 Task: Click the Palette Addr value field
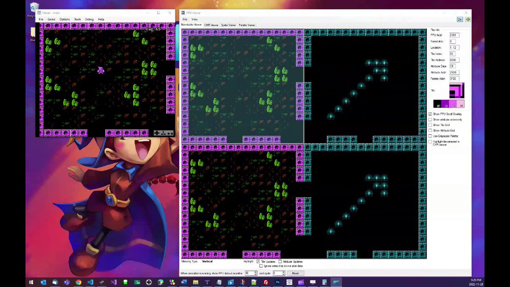[x=454, y=79]
